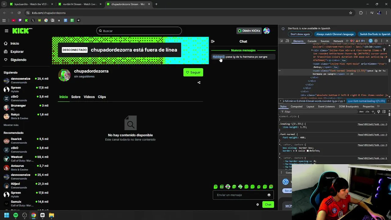Screen dimensions: 391x220
Task: Click the #e5e7eb border color swatch
Action: [308, 151]
